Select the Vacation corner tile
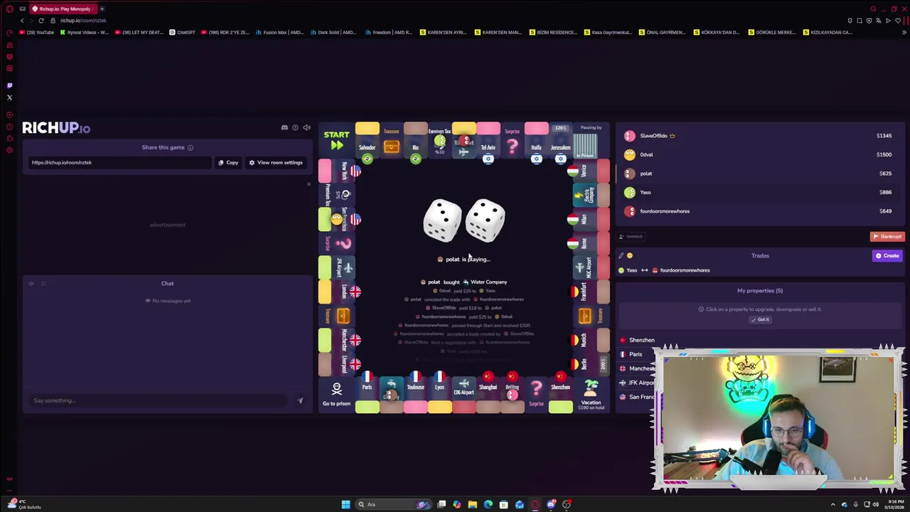Image resolution: width=910 pixels, height=512 pixels. tap(591, 394)
